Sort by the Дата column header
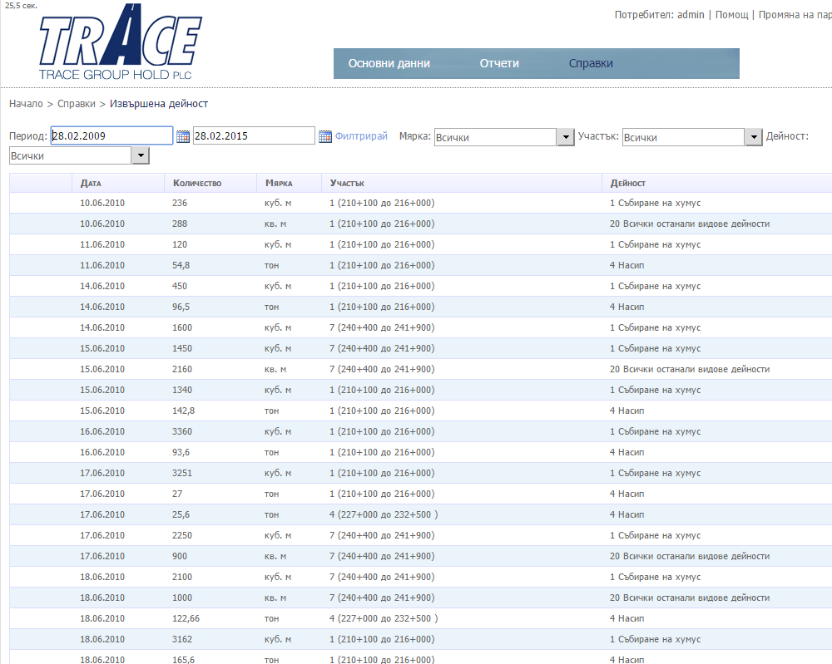The width and height of the screenshot is (832, 664). (91, 184)
